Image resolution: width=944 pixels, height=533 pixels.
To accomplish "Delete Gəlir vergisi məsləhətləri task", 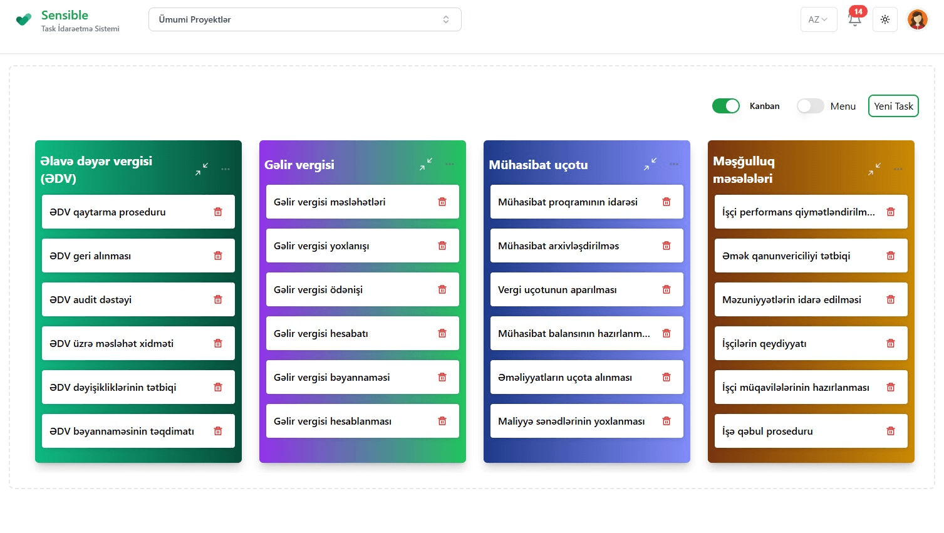I will pyautogui.click(x=442, y=202).
